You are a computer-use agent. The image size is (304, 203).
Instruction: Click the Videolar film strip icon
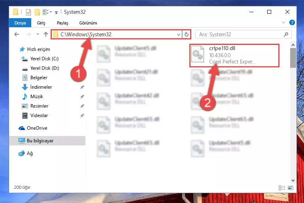25,115
